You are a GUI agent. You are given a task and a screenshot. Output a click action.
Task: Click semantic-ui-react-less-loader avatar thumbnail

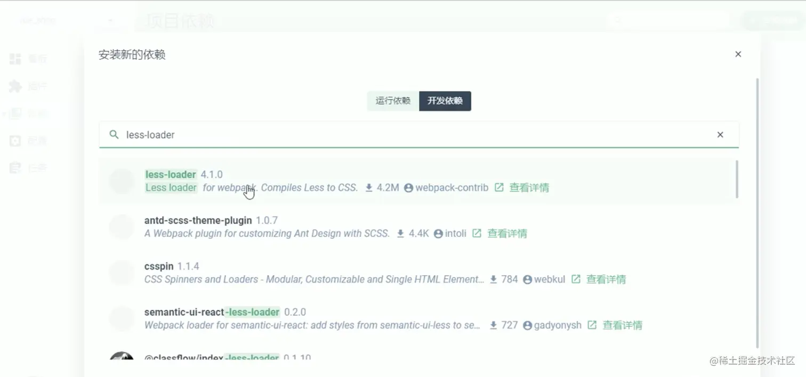click(122, 318)
